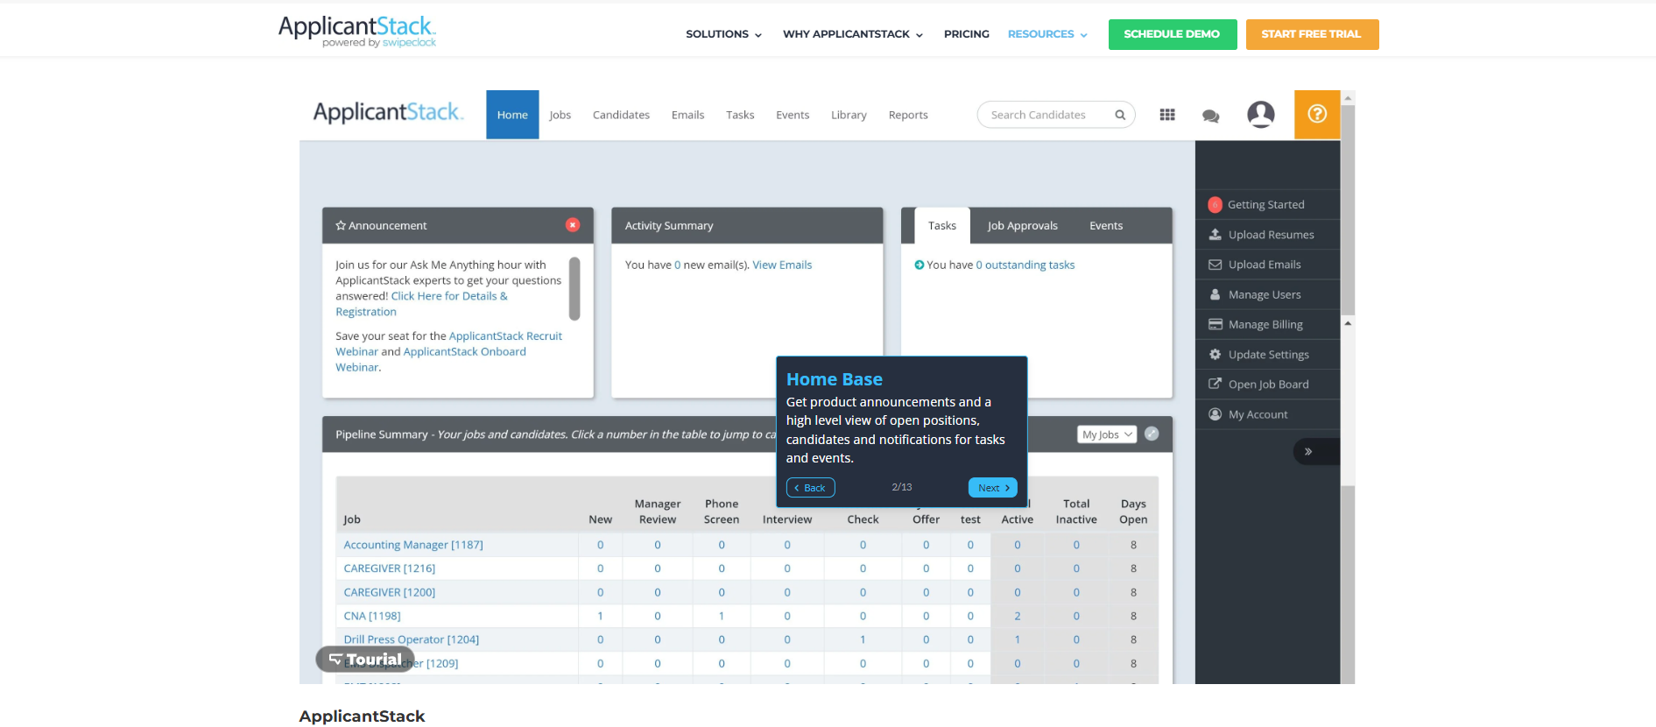Open the Library tab

(x=849, y=115)
